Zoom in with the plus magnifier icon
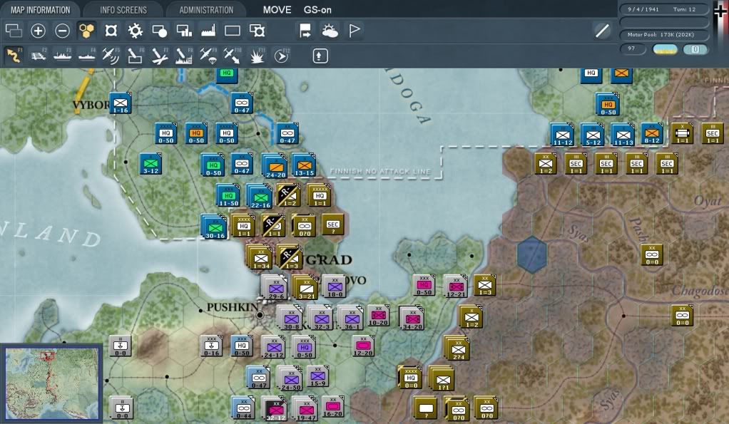Viewport: 729px width, 424px height. point(38,31)
